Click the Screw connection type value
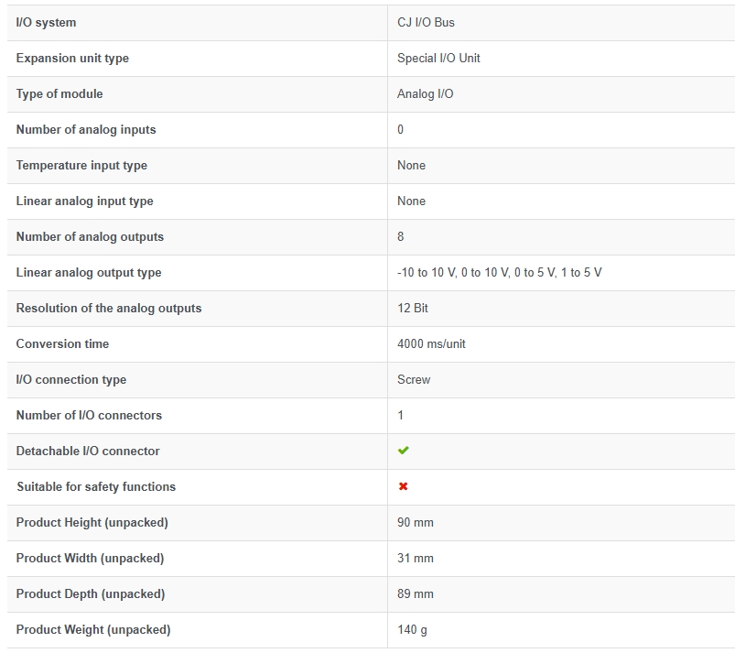The image size is (735, 653). [414, 379]
